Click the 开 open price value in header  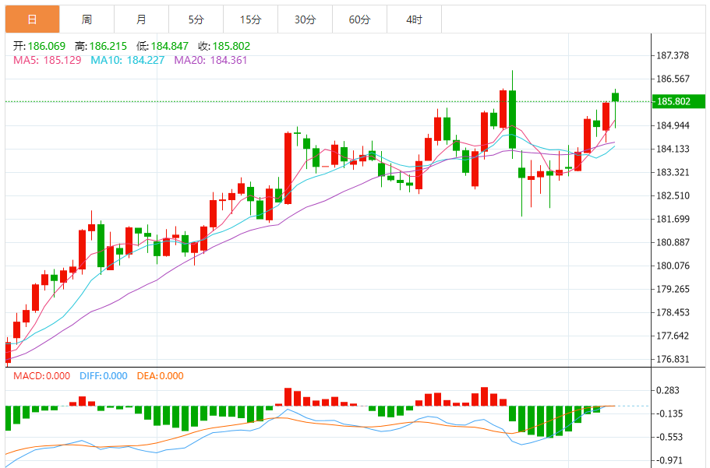tap(48, 47)
